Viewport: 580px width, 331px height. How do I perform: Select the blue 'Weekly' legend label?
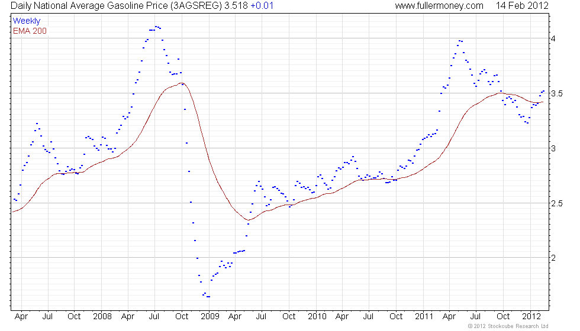point(27,21)
